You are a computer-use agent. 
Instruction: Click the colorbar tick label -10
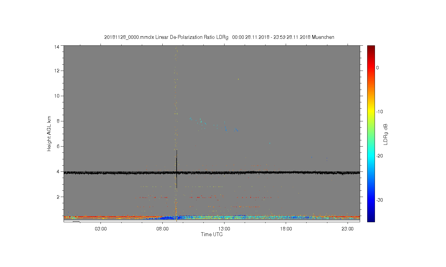(379, 112)
